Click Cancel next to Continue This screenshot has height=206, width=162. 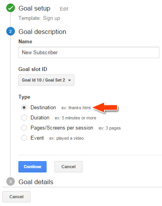point(68,167)
